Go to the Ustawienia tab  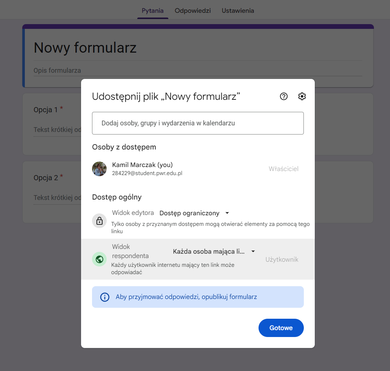point(238,11)
